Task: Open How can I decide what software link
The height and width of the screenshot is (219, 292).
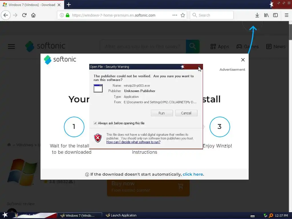Action: pyautogui.click(x=133, y=142)
